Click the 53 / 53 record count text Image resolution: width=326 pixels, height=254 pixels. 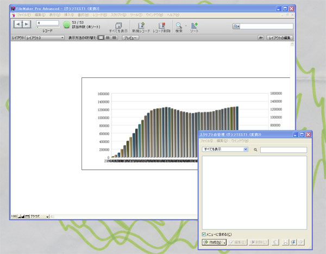click(78, 22)
